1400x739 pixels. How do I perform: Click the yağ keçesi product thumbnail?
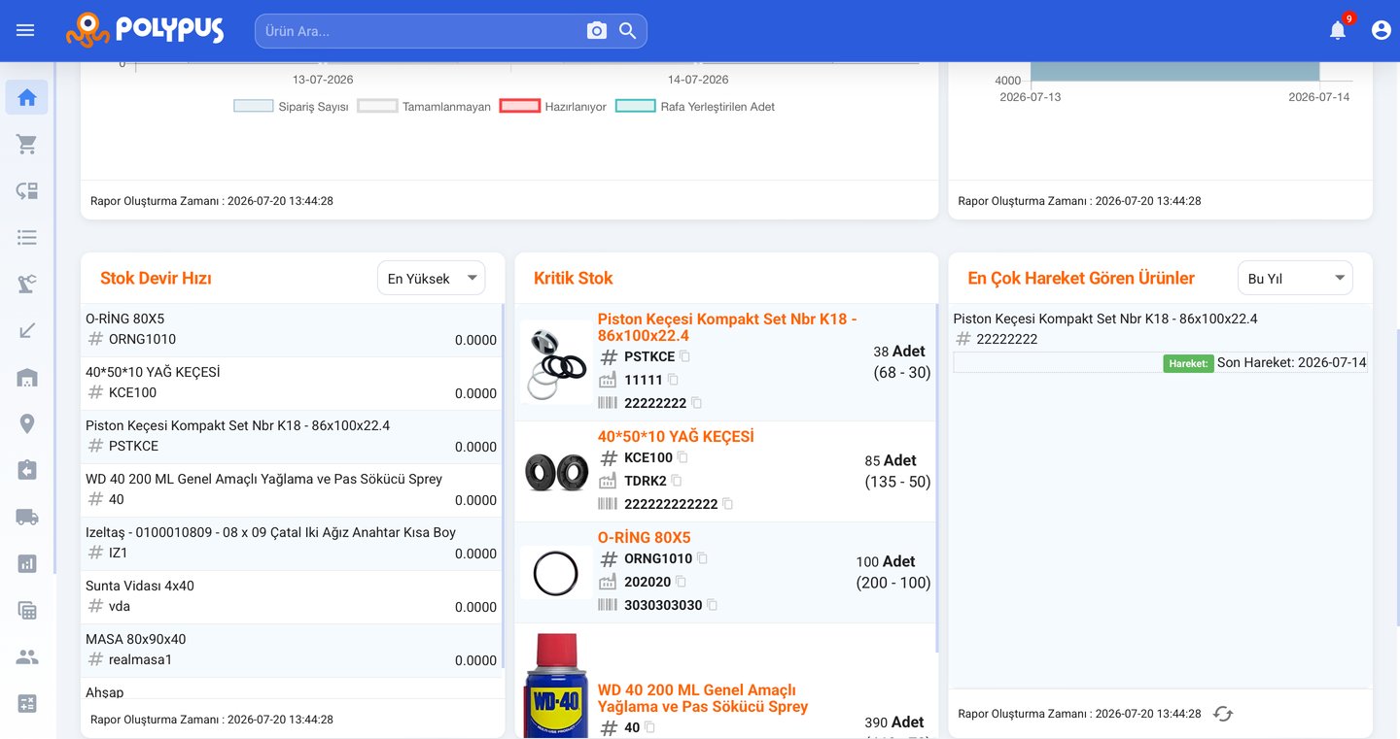click(x=556, y=472)
